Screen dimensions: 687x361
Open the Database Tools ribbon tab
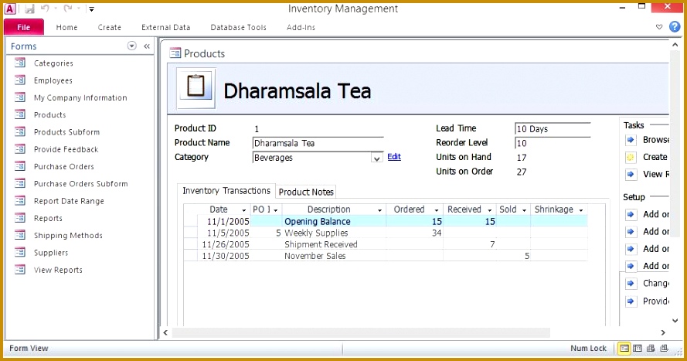pyautogui.click(x=238, y=27)
